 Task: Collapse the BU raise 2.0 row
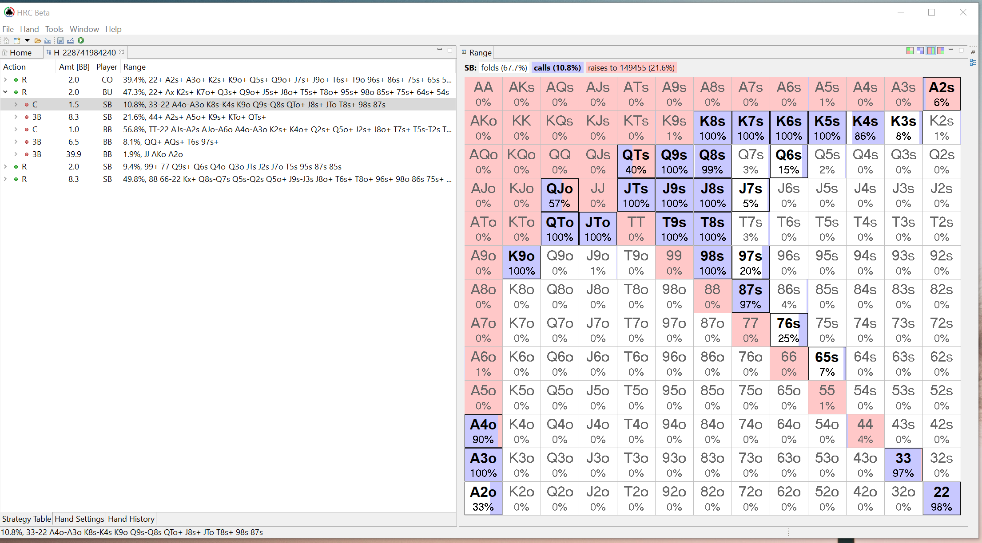(5, 92)
